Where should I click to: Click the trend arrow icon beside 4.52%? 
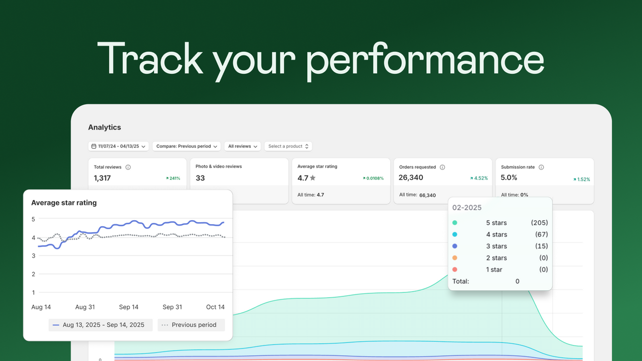471,178
